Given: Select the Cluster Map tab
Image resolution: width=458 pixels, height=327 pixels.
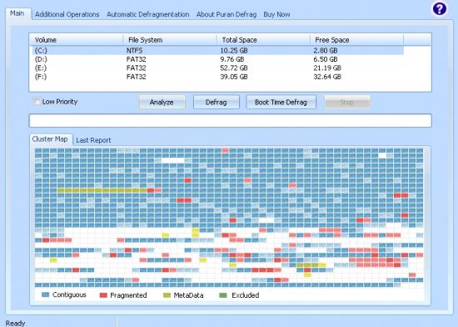Looking at the screenshot, I should pos(50,139).
